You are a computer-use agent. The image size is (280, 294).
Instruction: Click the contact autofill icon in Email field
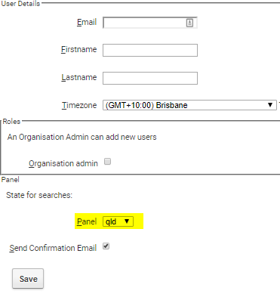[189, 23]
